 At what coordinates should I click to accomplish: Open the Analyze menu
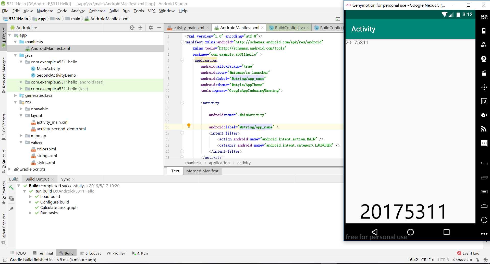78,11
